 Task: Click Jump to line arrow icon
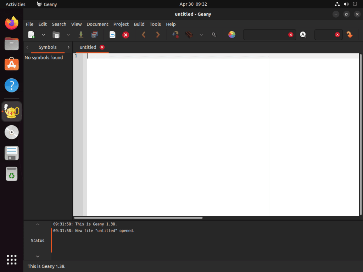click(x=350, y=35)
